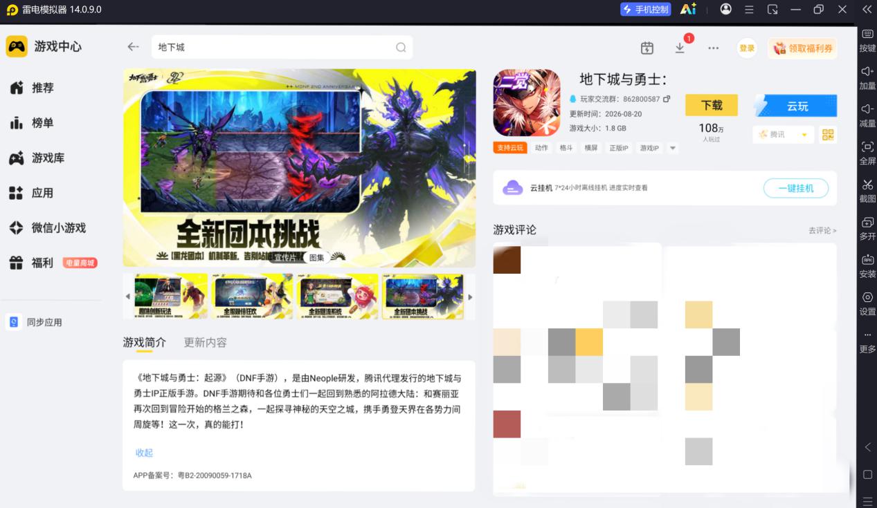Open the user account icon in title bar
877x508 pixels.
coord(725,9)
